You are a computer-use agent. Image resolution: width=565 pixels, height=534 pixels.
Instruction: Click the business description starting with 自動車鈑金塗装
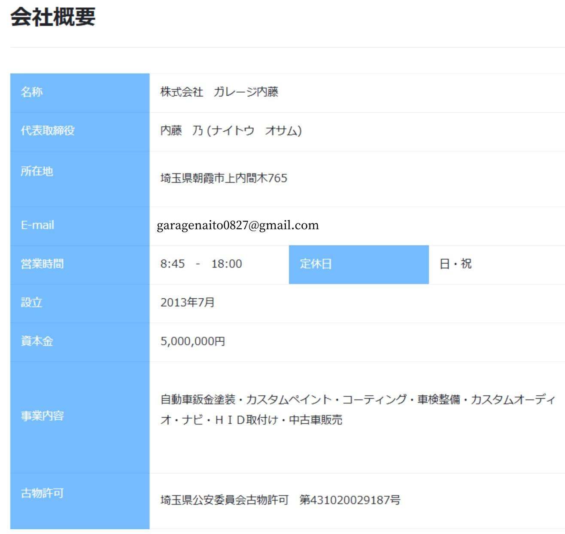[x=357, y=400]
